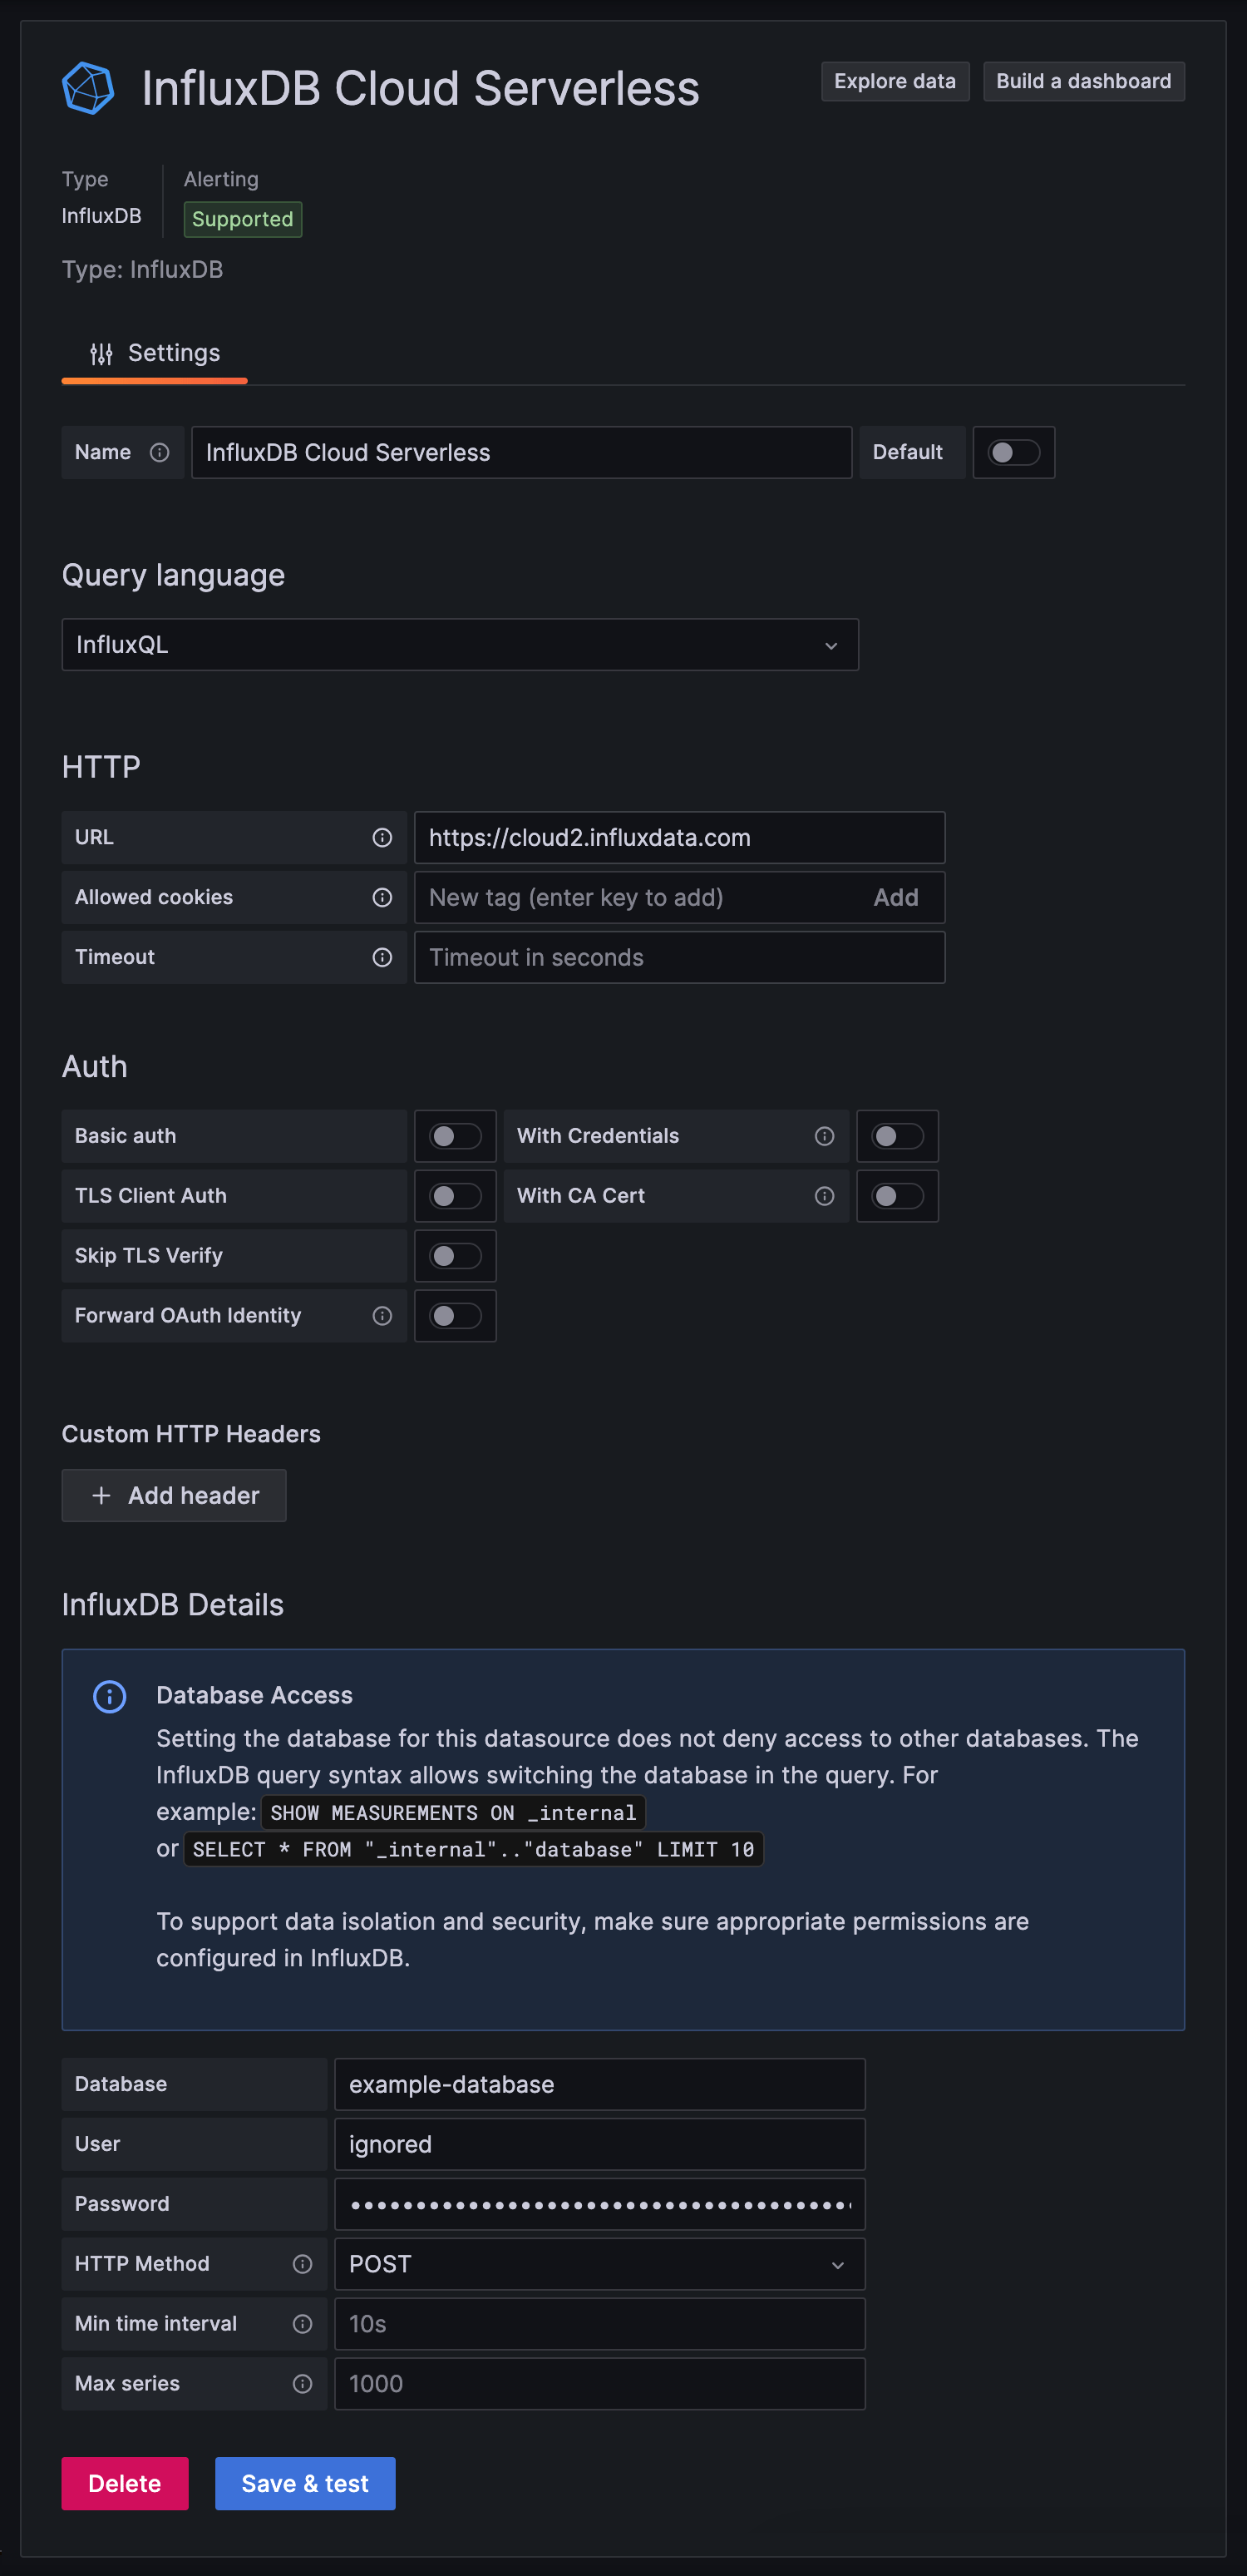Expand the HTTP Method POST dropdown

pos(599,2263)
